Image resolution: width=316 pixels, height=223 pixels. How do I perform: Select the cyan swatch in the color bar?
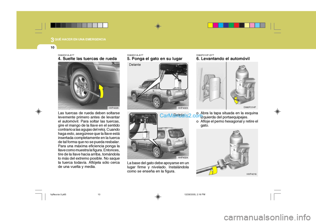(221, 25)
